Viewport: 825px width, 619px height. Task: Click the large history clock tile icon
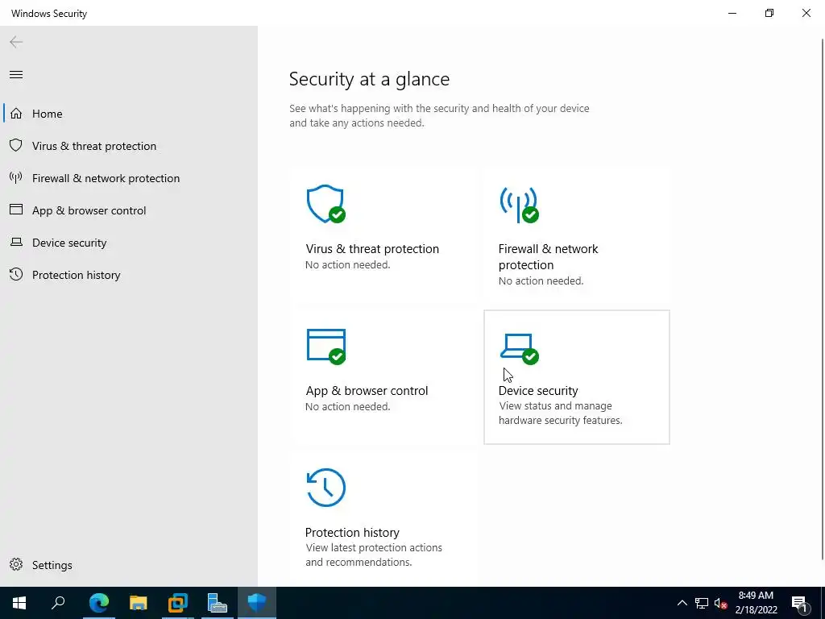point(326,488)
